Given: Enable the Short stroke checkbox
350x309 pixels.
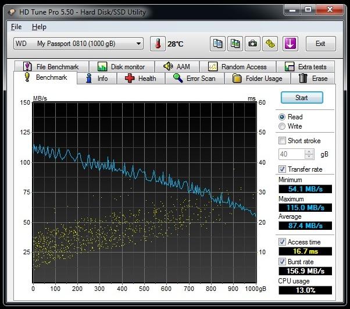Looking at the screenshot, I should (x=282, y=141).
